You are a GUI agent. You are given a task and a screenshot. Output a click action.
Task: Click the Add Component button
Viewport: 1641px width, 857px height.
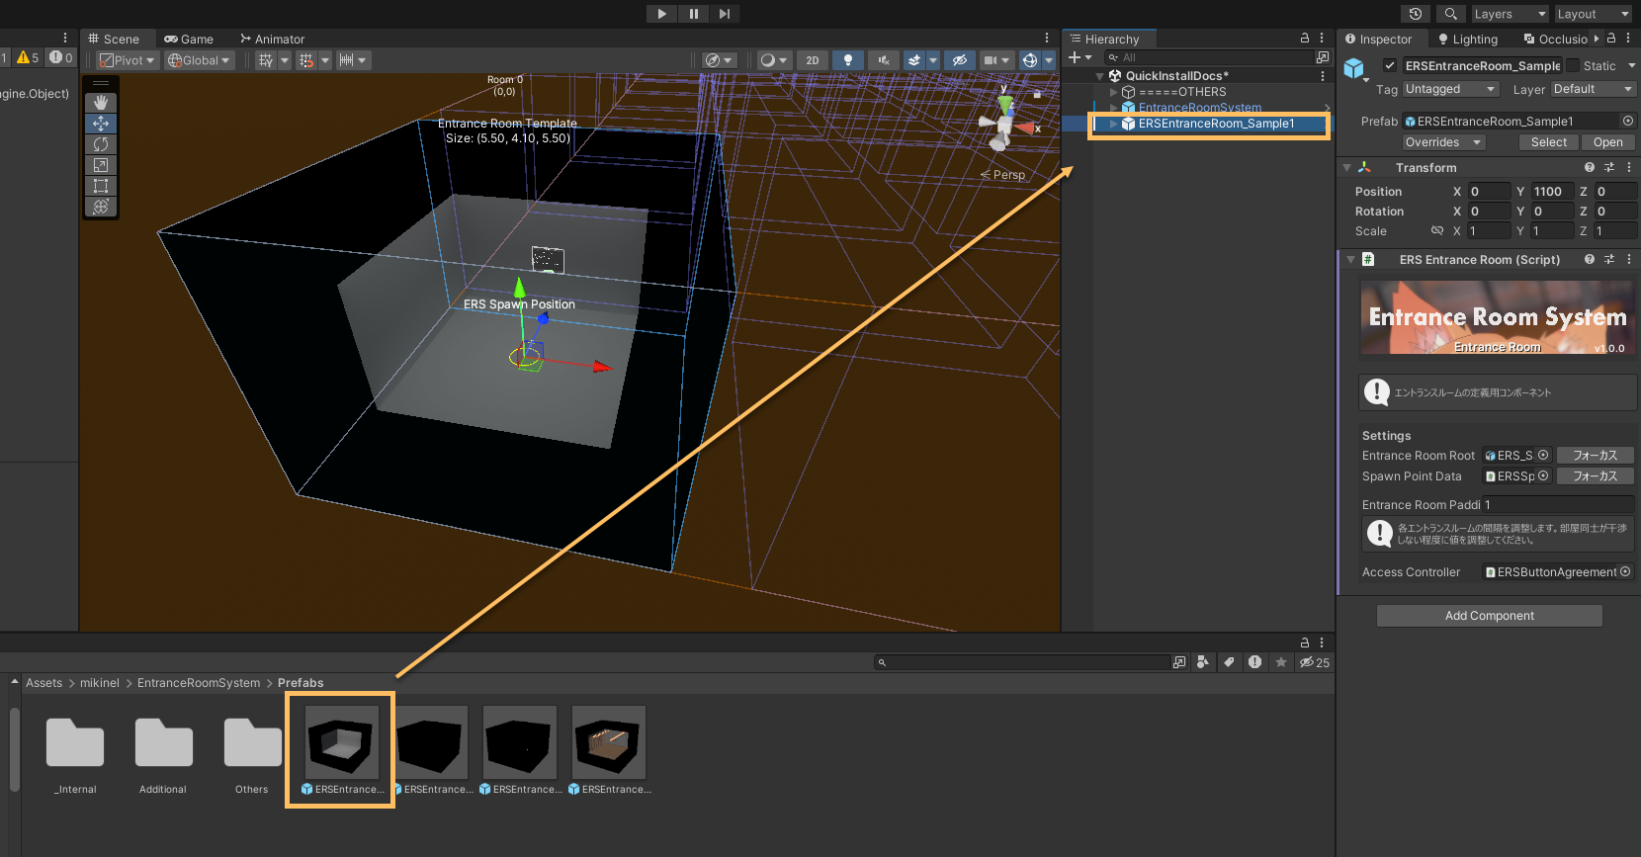click(1489, 616)
